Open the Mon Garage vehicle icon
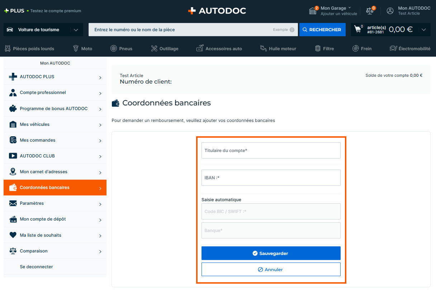436x298 pixels. 313,11
